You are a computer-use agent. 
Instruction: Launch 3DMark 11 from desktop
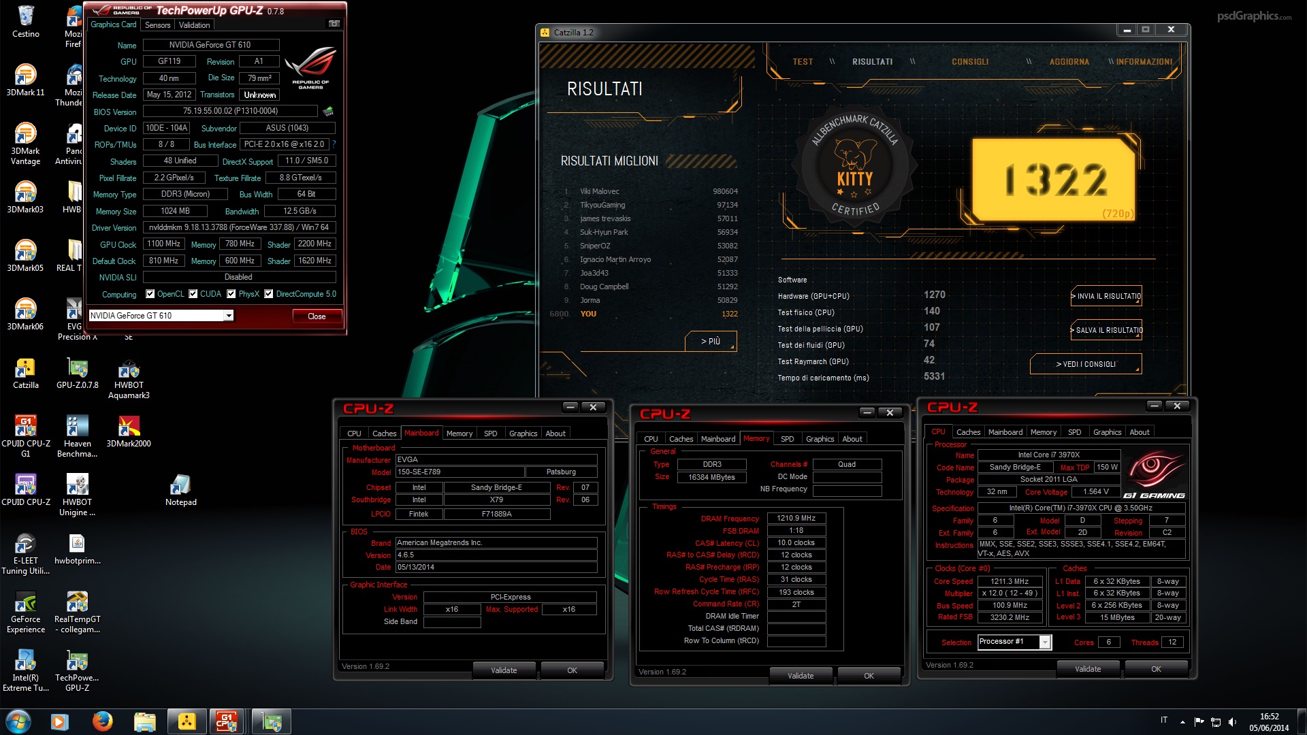(26, 80)
